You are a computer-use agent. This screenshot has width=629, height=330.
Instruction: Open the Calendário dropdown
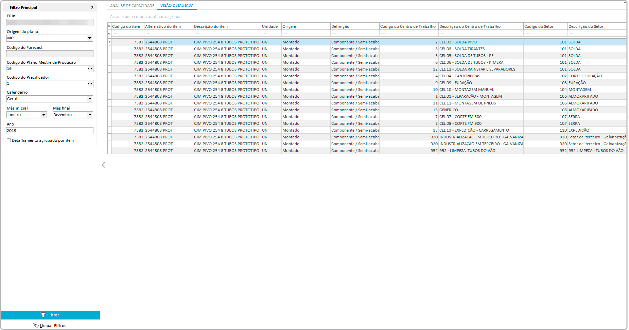click(90, 99)
